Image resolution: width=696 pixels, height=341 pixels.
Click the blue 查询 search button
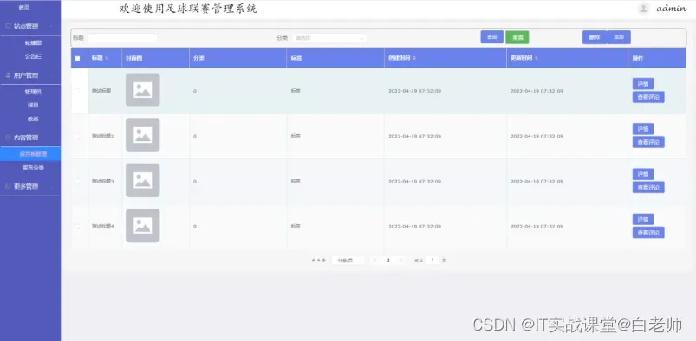tap(491, 37)
